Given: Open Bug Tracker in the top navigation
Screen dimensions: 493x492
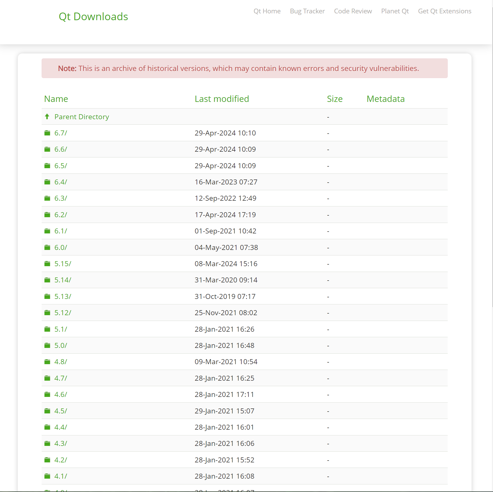Looking at the screenshot, I should pos(307,11).
